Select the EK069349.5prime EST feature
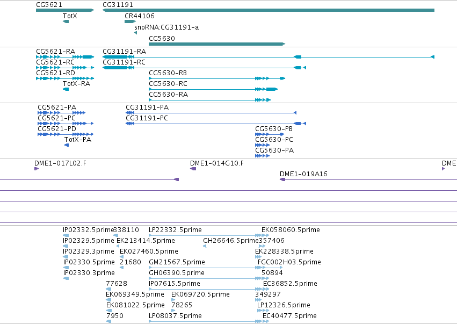This screenshot has height=324, width=457. pyautogui.click(x=108, y=300)
